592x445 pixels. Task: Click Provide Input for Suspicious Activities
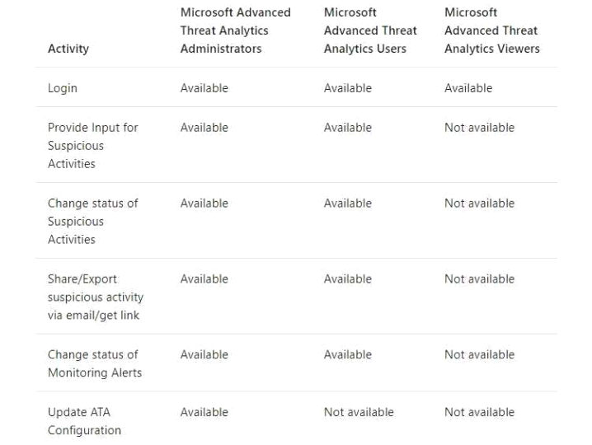(93, 146)
